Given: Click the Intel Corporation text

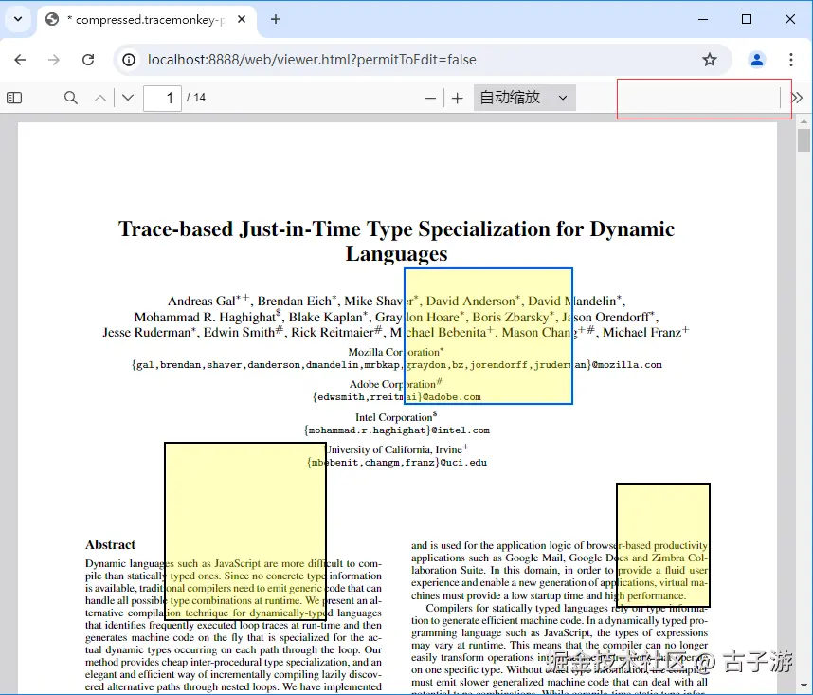Looking at the screenshot, I should [x=396, y=417].
